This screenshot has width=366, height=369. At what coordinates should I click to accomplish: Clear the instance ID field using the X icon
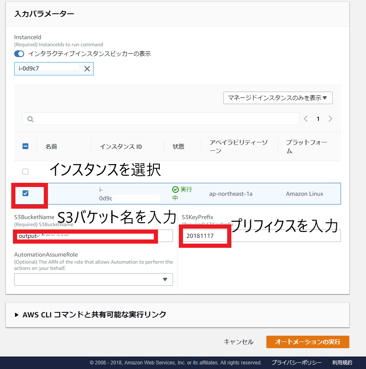[87, 68]
